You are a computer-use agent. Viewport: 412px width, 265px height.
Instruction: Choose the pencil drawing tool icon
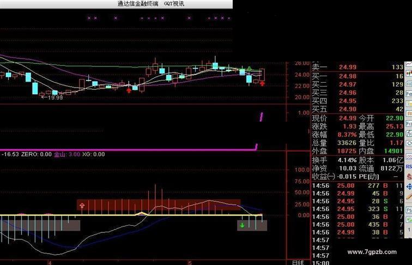coord(409,196)
